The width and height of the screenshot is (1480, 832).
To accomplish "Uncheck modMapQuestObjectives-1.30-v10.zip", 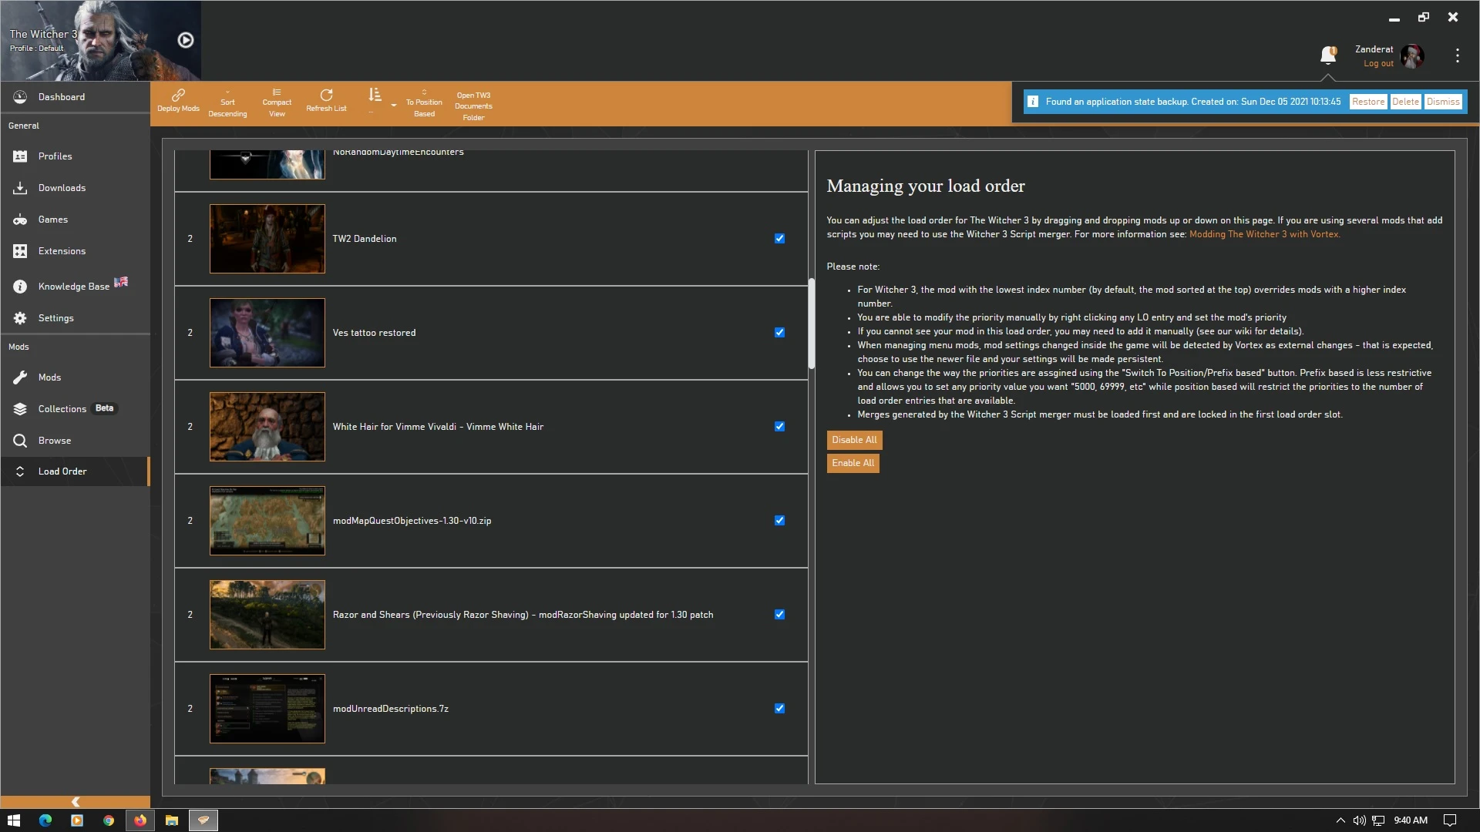I will [779, 521].
